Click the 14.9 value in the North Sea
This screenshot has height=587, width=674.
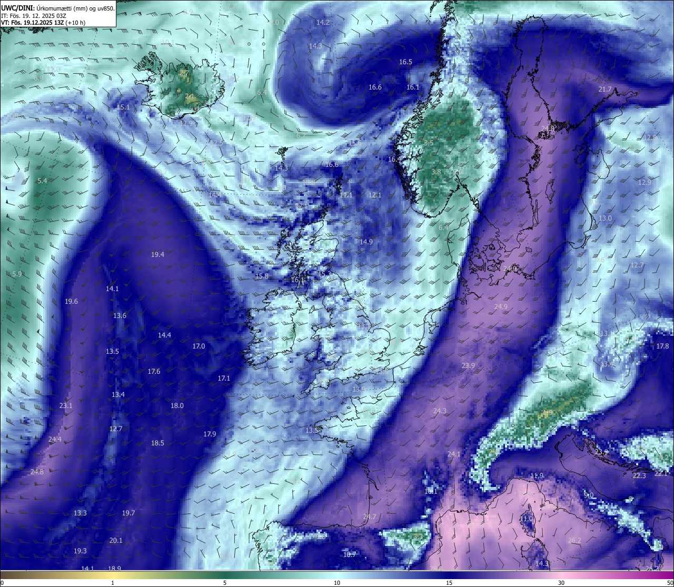(x=366, y=242)
